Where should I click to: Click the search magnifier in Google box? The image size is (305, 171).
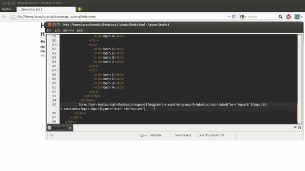[280, 17]
